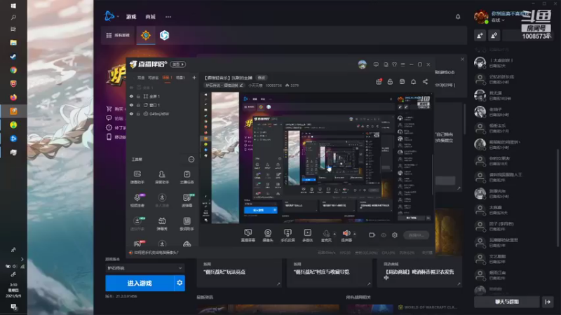Add a multimedia source (多媒体)
This screenshot has width=561, height=315.
[307, 235]
